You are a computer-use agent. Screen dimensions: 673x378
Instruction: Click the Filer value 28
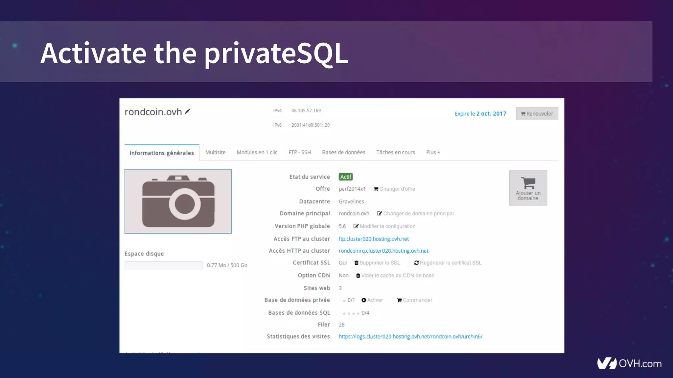point(342,325)
